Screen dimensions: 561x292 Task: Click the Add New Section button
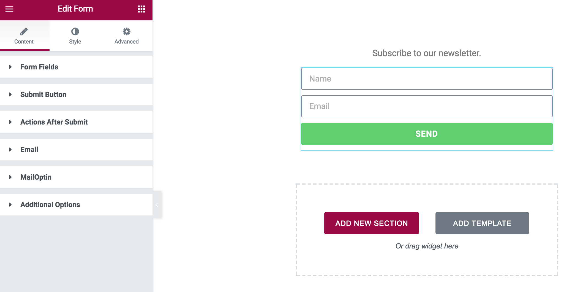tap(371, 223)
